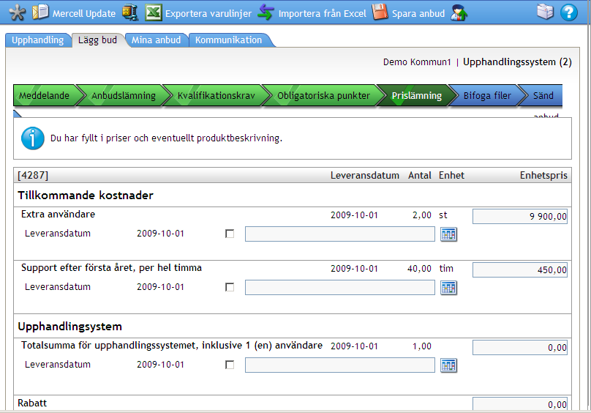Go to the Kommunikation tab
Viewport: 591px width, 413px height.
coord(228,40)
